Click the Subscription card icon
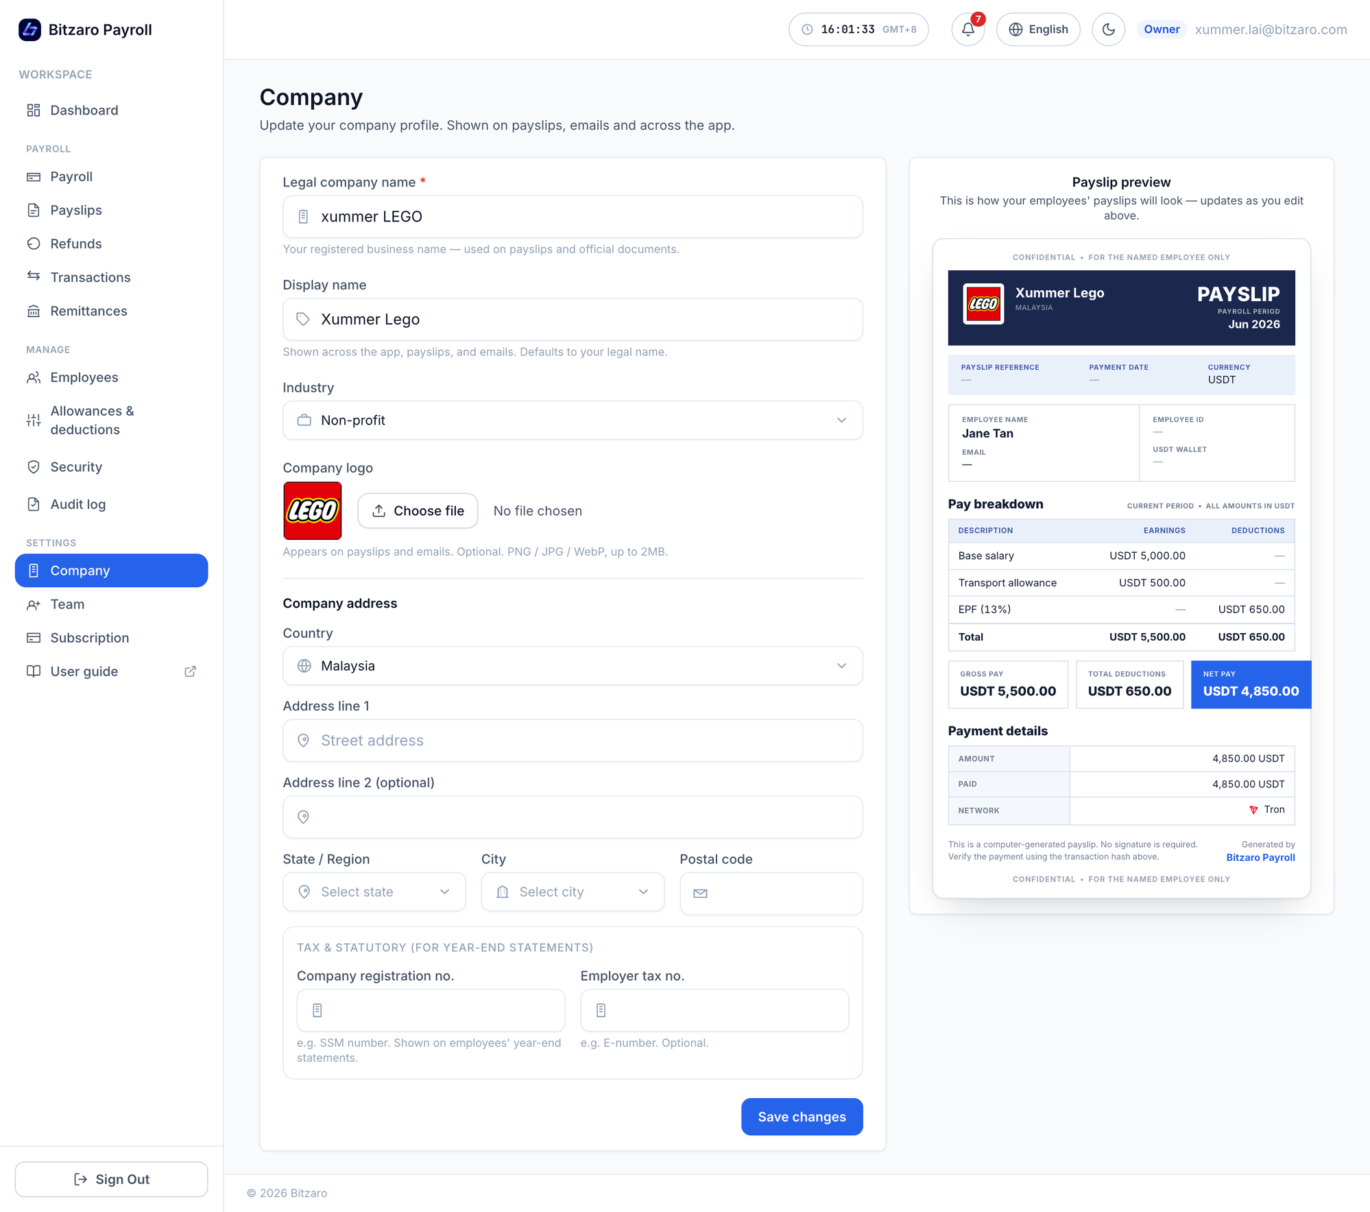The width and height of the screenshot is (1370, 1212). click(34, 638)
